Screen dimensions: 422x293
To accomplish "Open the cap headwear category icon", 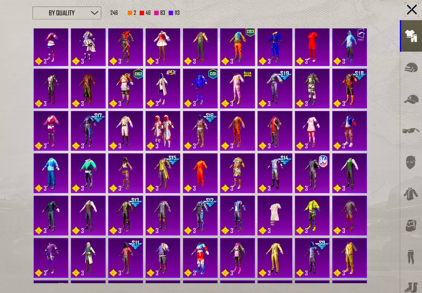I will point(411,99).
